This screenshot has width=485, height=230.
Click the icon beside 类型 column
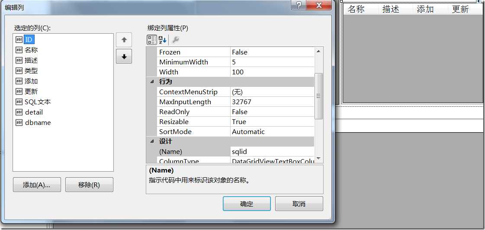pyautogui.click(x=19, y=70)
